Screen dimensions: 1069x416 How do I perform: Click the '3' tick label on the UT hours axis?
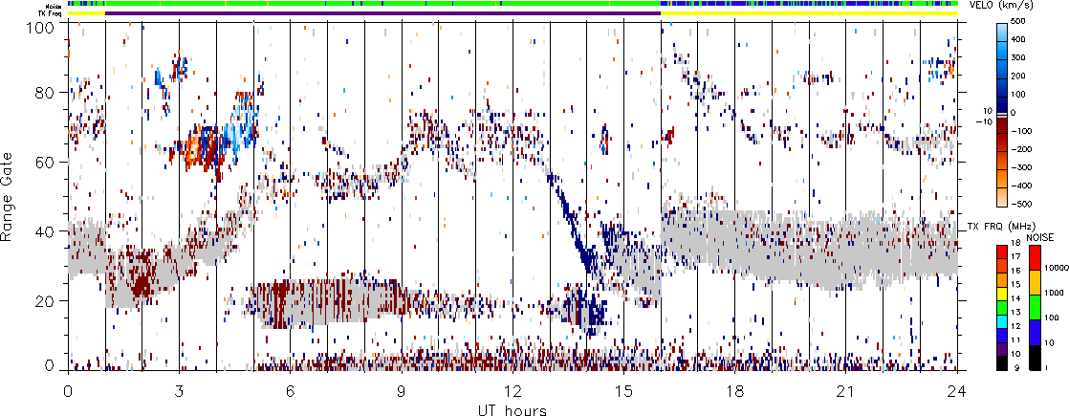tap(180, 391)
